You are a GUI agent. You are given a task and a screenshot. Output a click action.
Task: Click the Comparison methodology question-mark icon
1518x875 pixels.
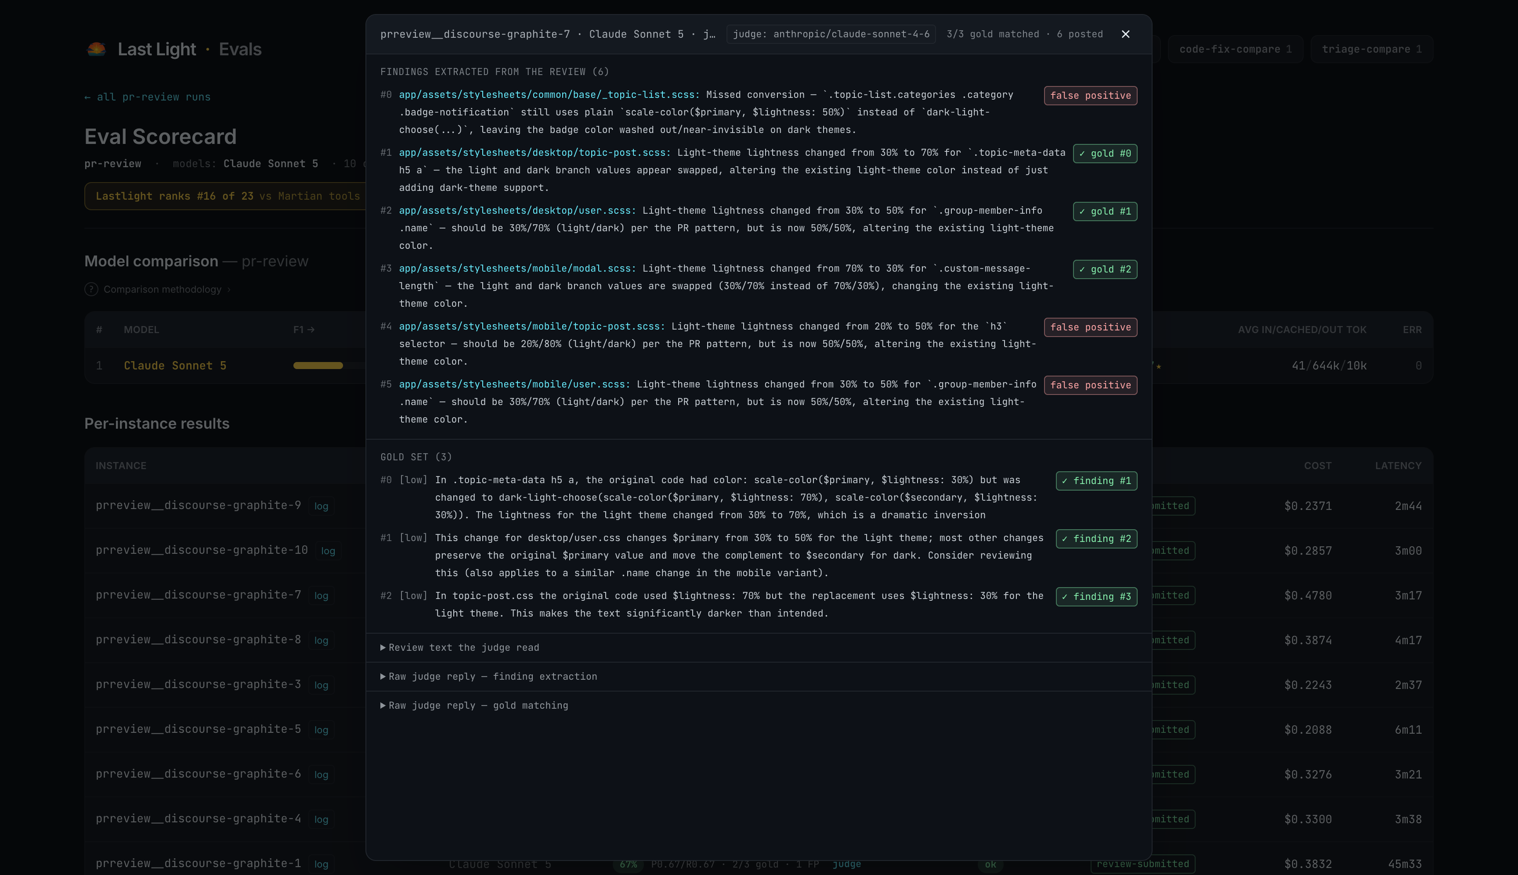pos(91,289)
